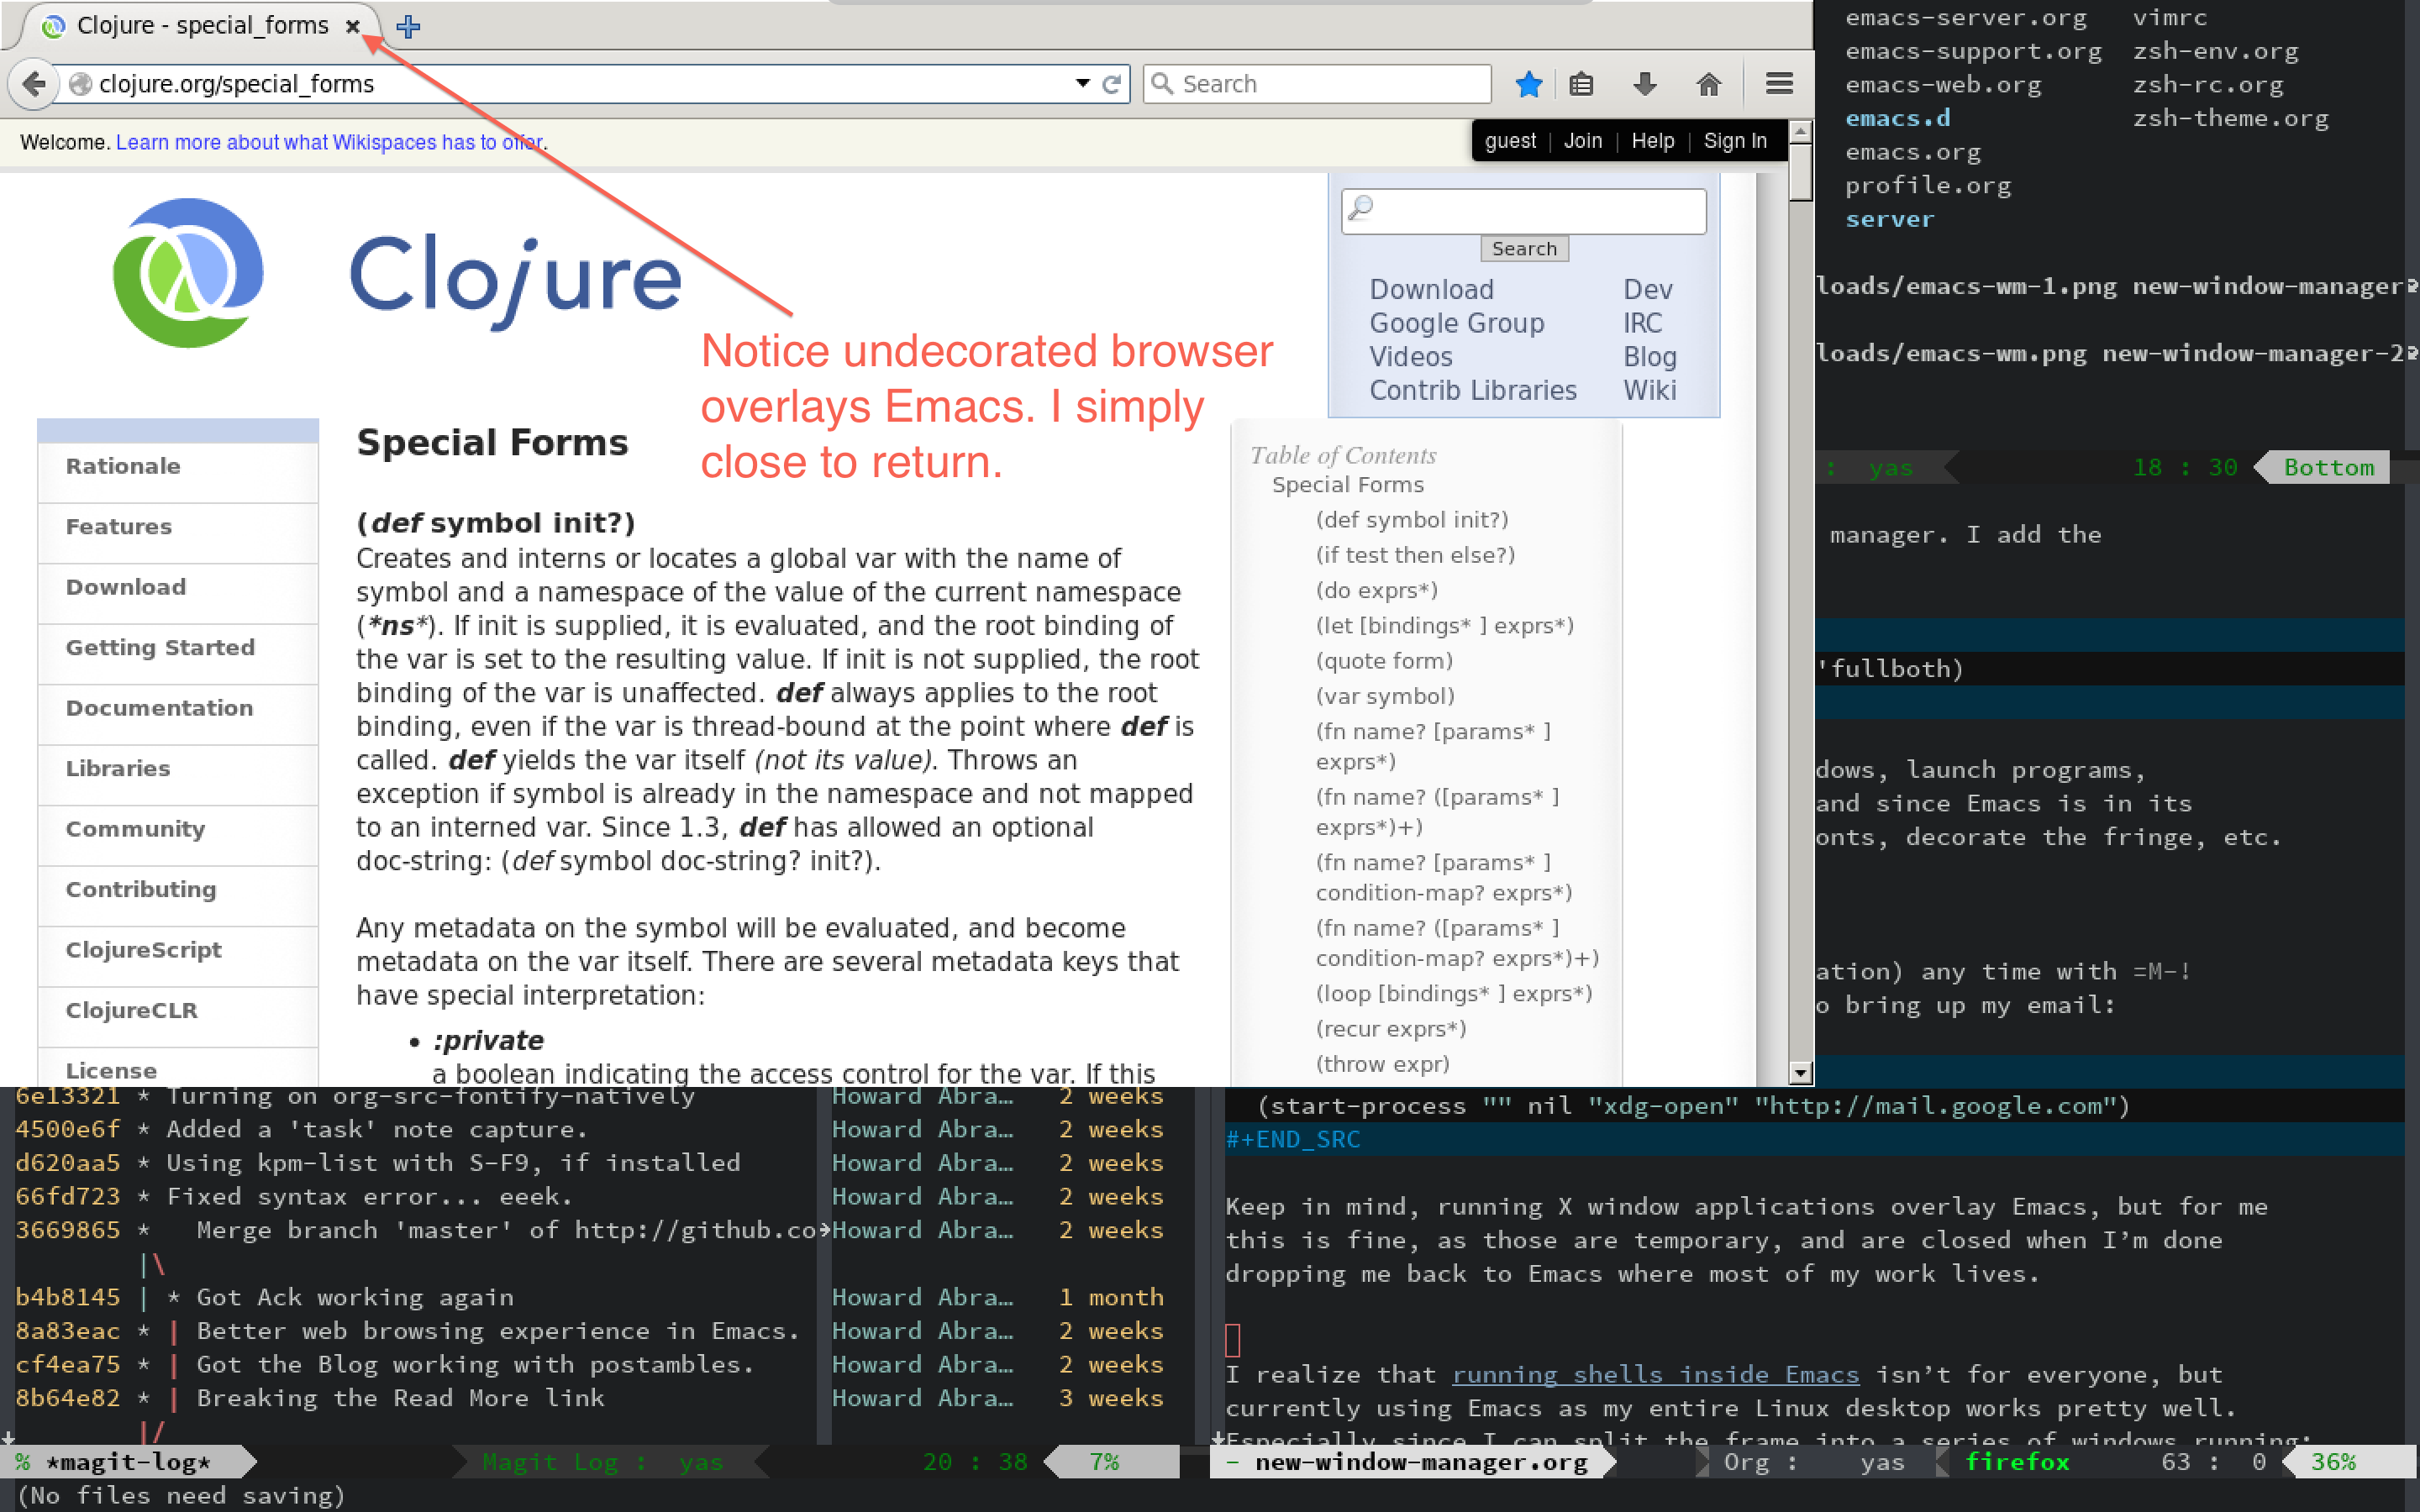Jump to (recur exprs*) in contents
Viewport: 2420px width, 1512px height.
(x=1390, y=1029)
